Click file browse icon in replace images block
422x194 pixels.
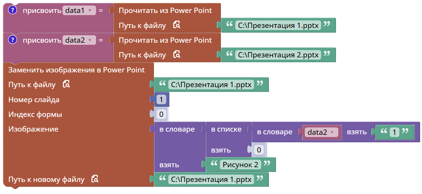(66, 84)
